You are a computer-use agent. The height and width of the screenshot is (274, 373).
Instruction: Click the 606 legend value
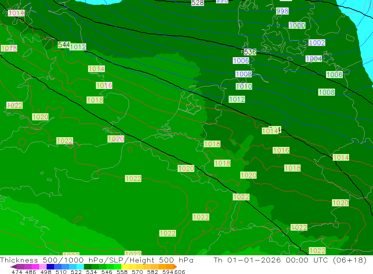coord(180,272)
